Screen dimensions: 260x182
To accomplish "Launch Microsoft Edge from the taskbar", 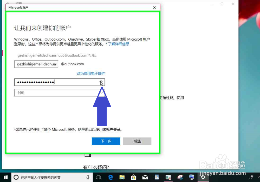I will tap(110, 177).
